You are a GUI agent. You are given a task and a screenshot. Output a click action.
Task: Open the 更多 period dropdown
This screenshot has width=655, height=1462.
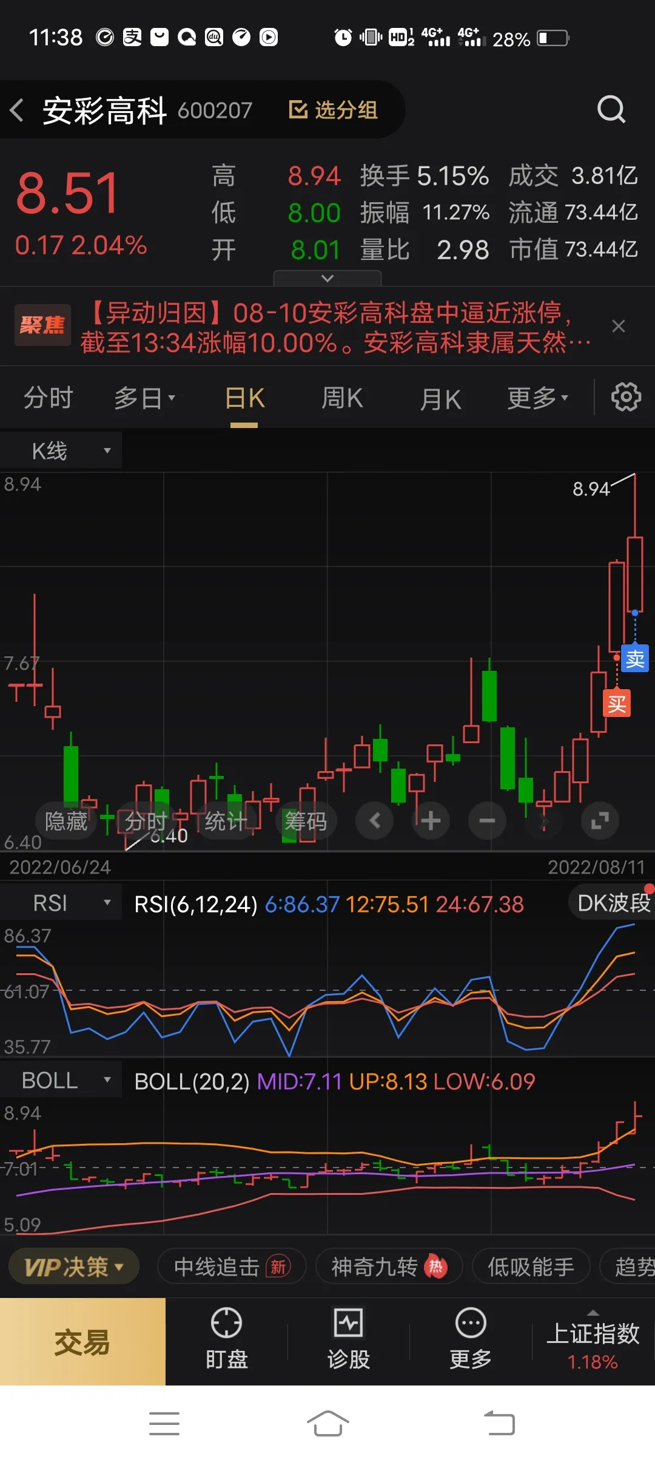click(x=537, y=398)
